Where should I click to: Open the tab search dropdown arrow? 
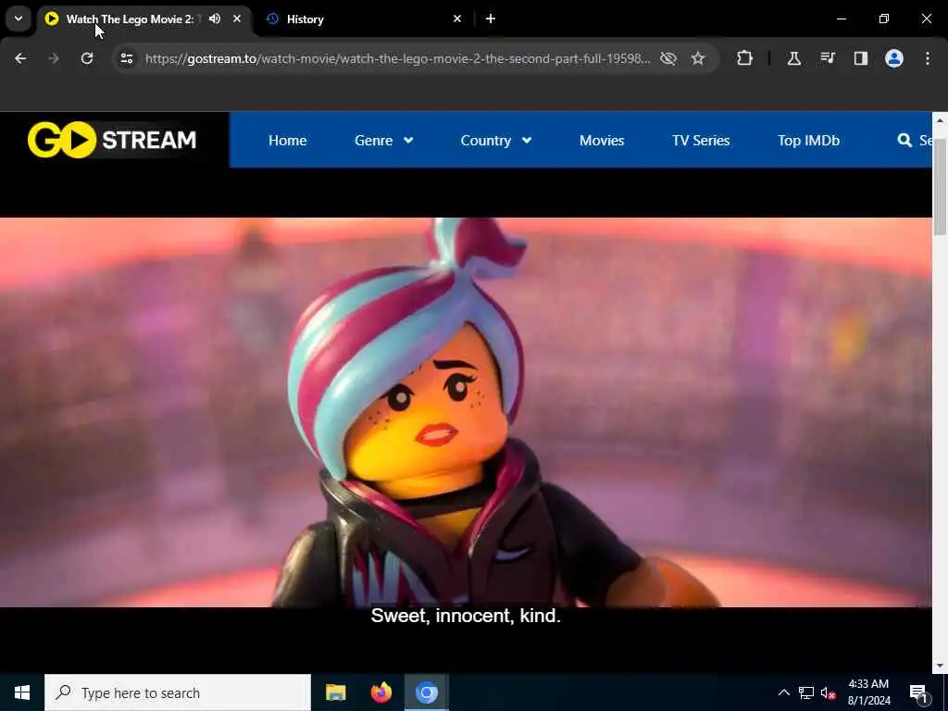[x=19, y=19]
